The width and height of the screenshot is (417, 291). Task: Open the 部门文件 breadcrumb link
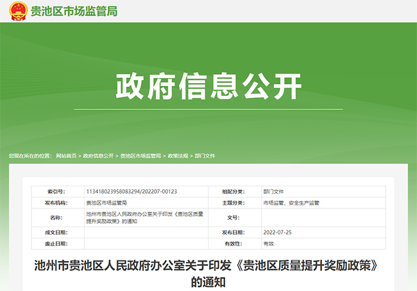pos(205,156)
